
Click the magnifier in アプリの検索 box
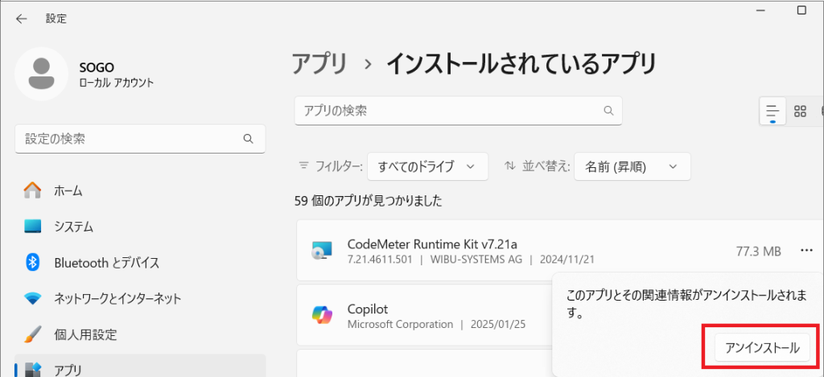tap(608, 111)
